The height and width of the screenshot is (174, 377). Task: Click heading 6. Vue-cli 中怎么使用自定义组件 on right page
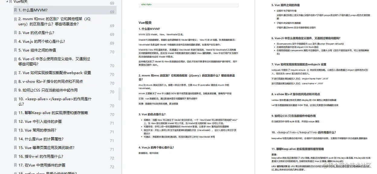click(x=306, y=38)
